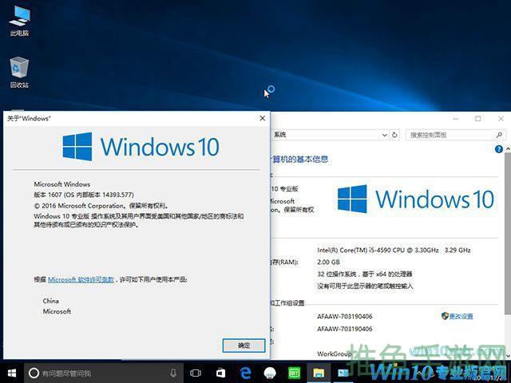
Task: Click the Cortana microphone icon
Action: tap(173, 373)
